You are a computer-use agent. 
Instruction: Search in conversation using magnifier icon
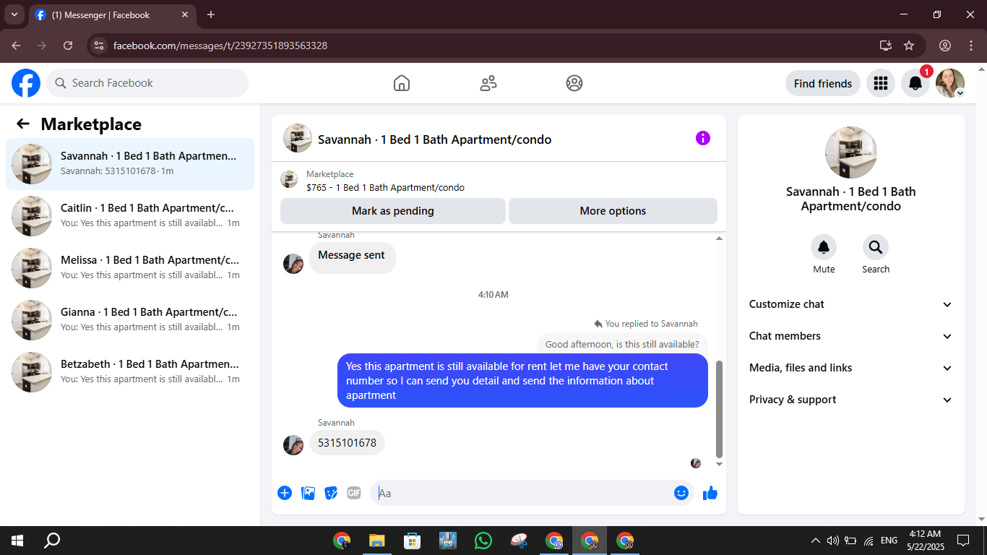coord(876,248)
